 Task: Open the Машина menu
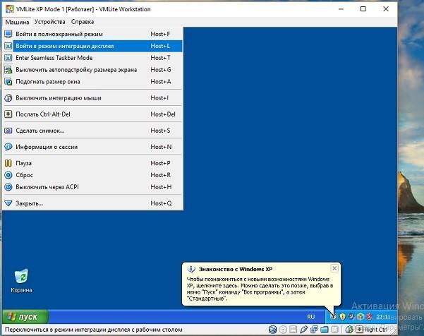17,22
